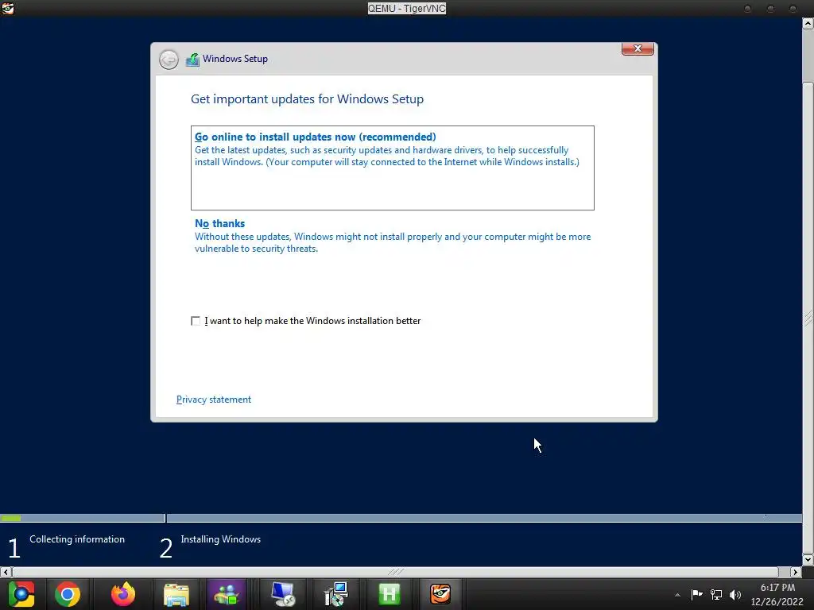Screen dimensions: 814x610
Task: Click the Get important updates heading
Action: tap(308, 99)
